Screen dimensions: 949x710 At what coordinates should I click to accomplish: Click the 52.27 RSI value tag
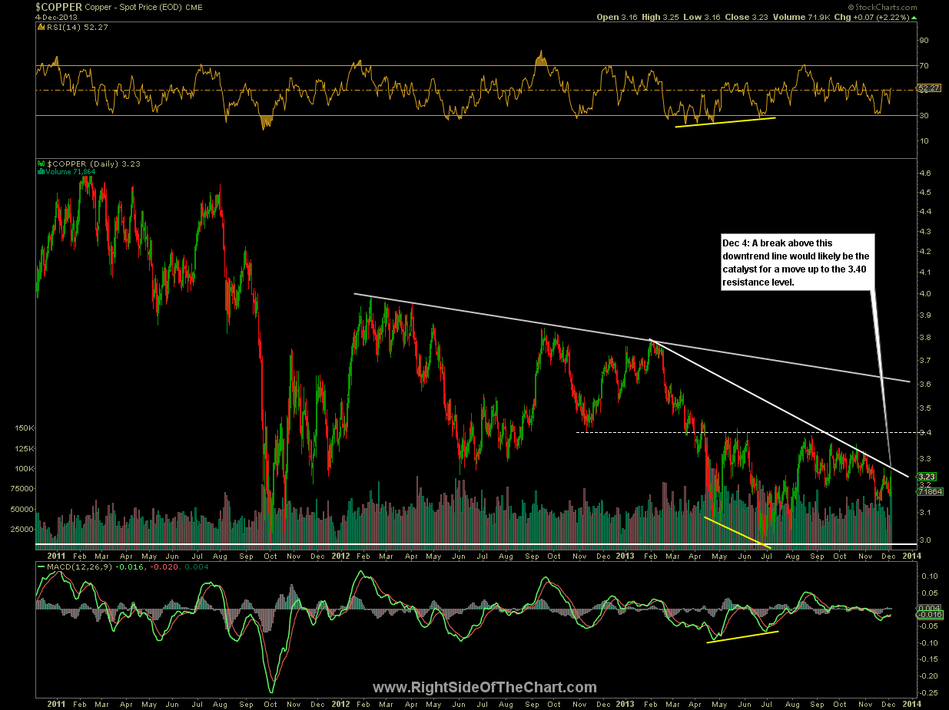[927, 88]
